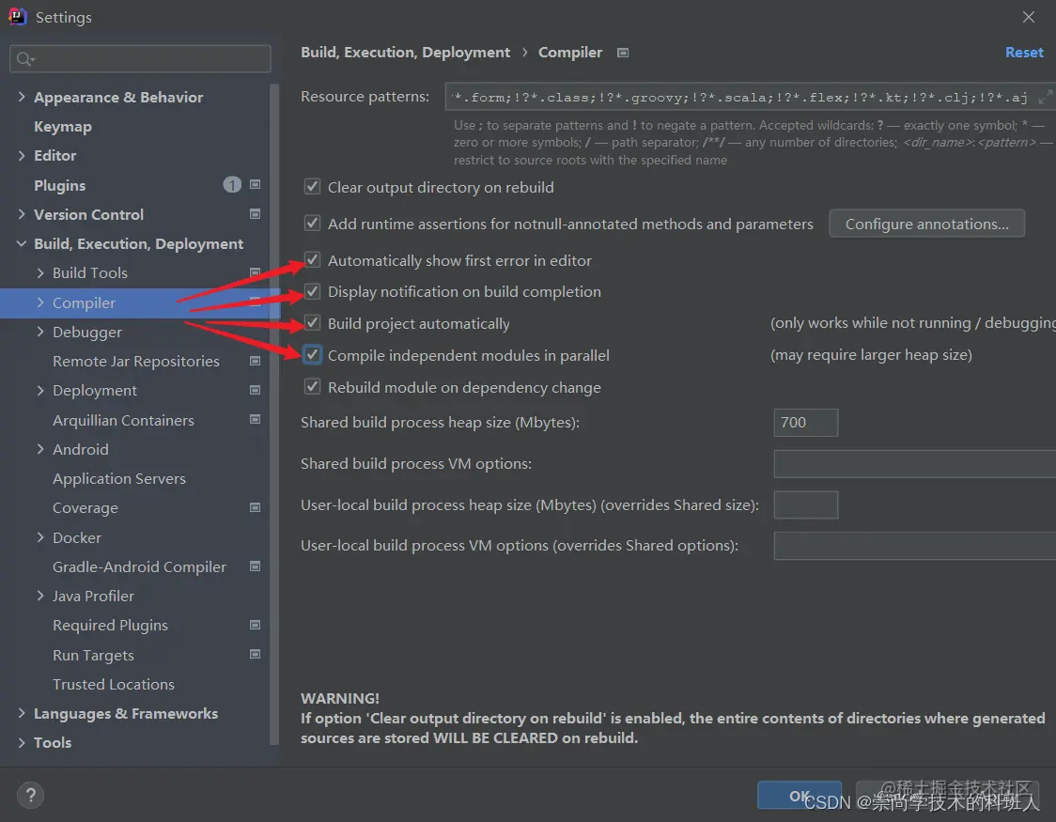Viewport: 1056px width, 822px height.
Task: Select Arquillian Containers settings
Action: pos(123,420)
